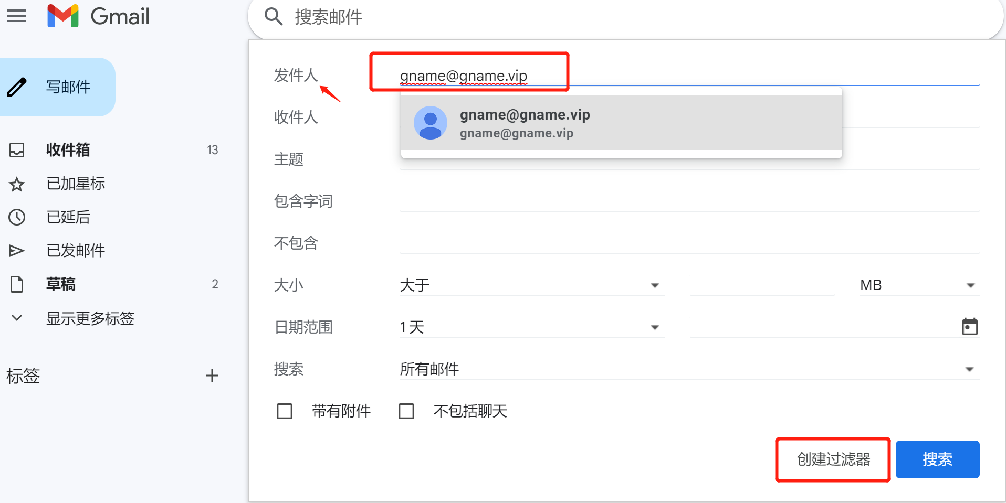Viewport: 1006px width, 503px height.
Task: Tick the 不包括聊天 checkbox
Action: point(406,411)
